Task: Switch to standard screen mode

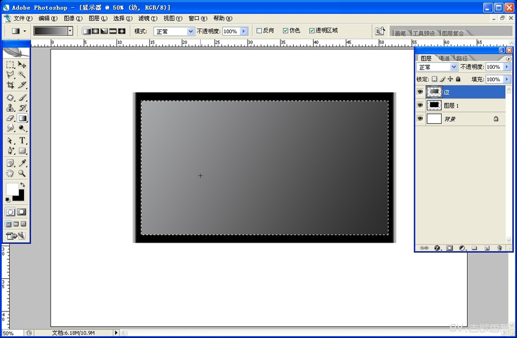Action: click(x=8, y=224)
